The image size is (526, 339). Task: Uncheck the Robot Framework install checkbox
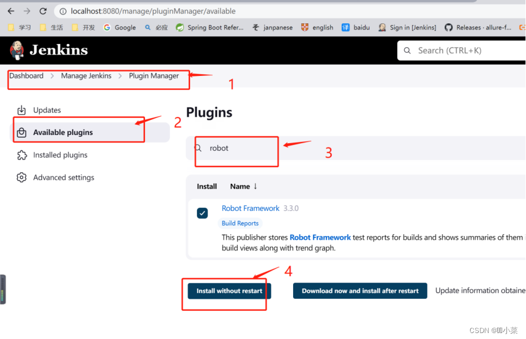(x=202, y=213)
